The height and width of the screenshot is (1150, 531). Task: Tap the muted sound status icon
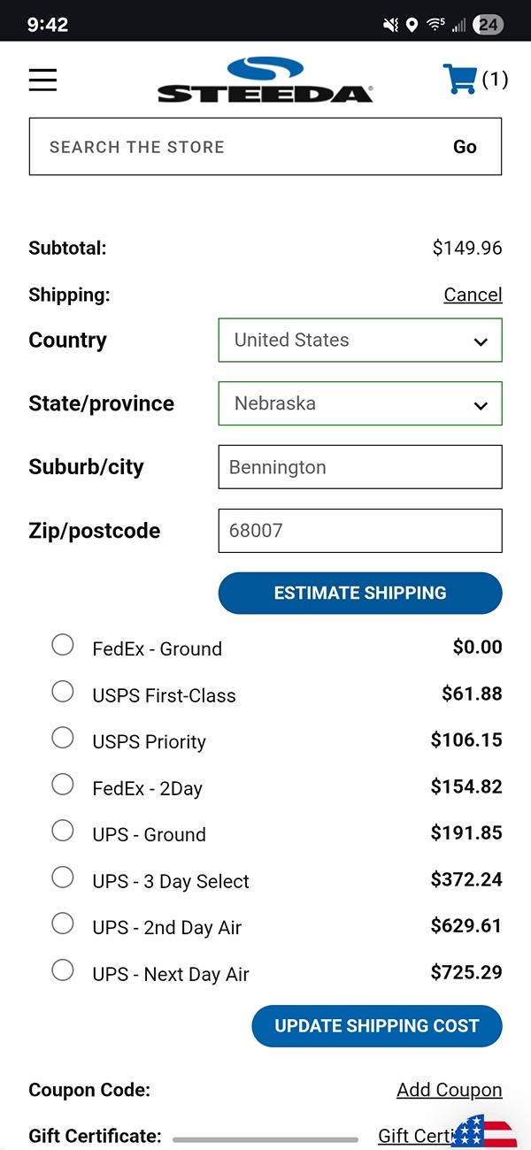[x=390, y=25]
